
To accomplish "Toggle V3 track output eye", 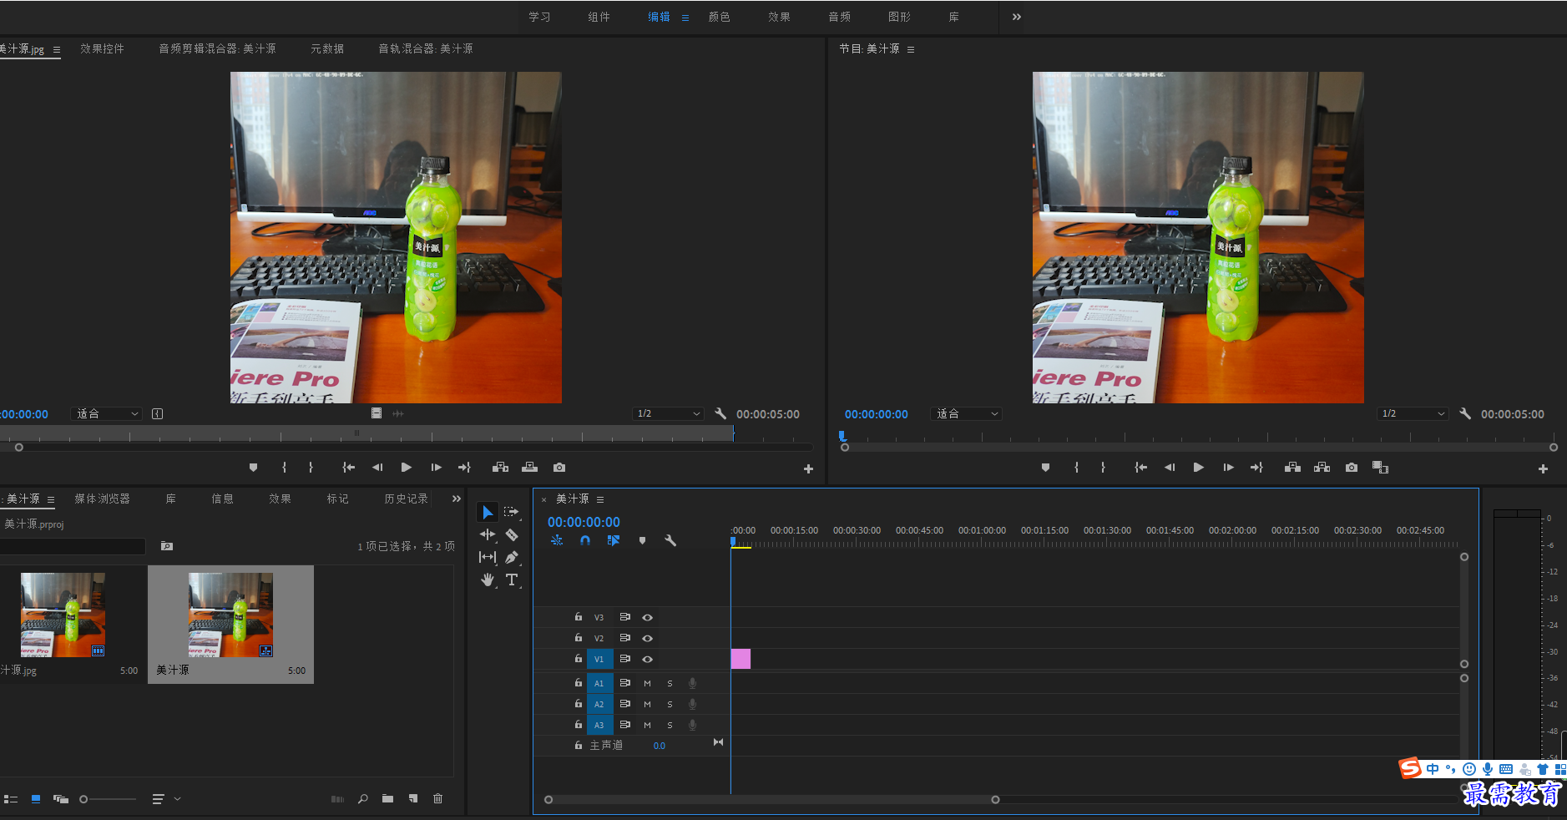I will (647, 617).
